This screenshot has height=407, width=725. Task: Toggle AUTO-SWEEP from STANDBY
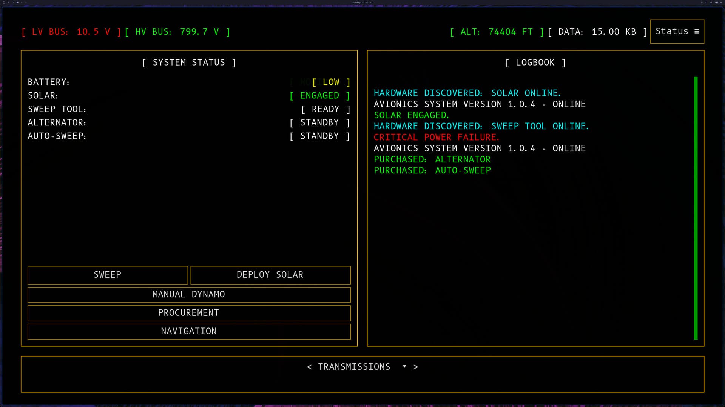tap(320, 136)
